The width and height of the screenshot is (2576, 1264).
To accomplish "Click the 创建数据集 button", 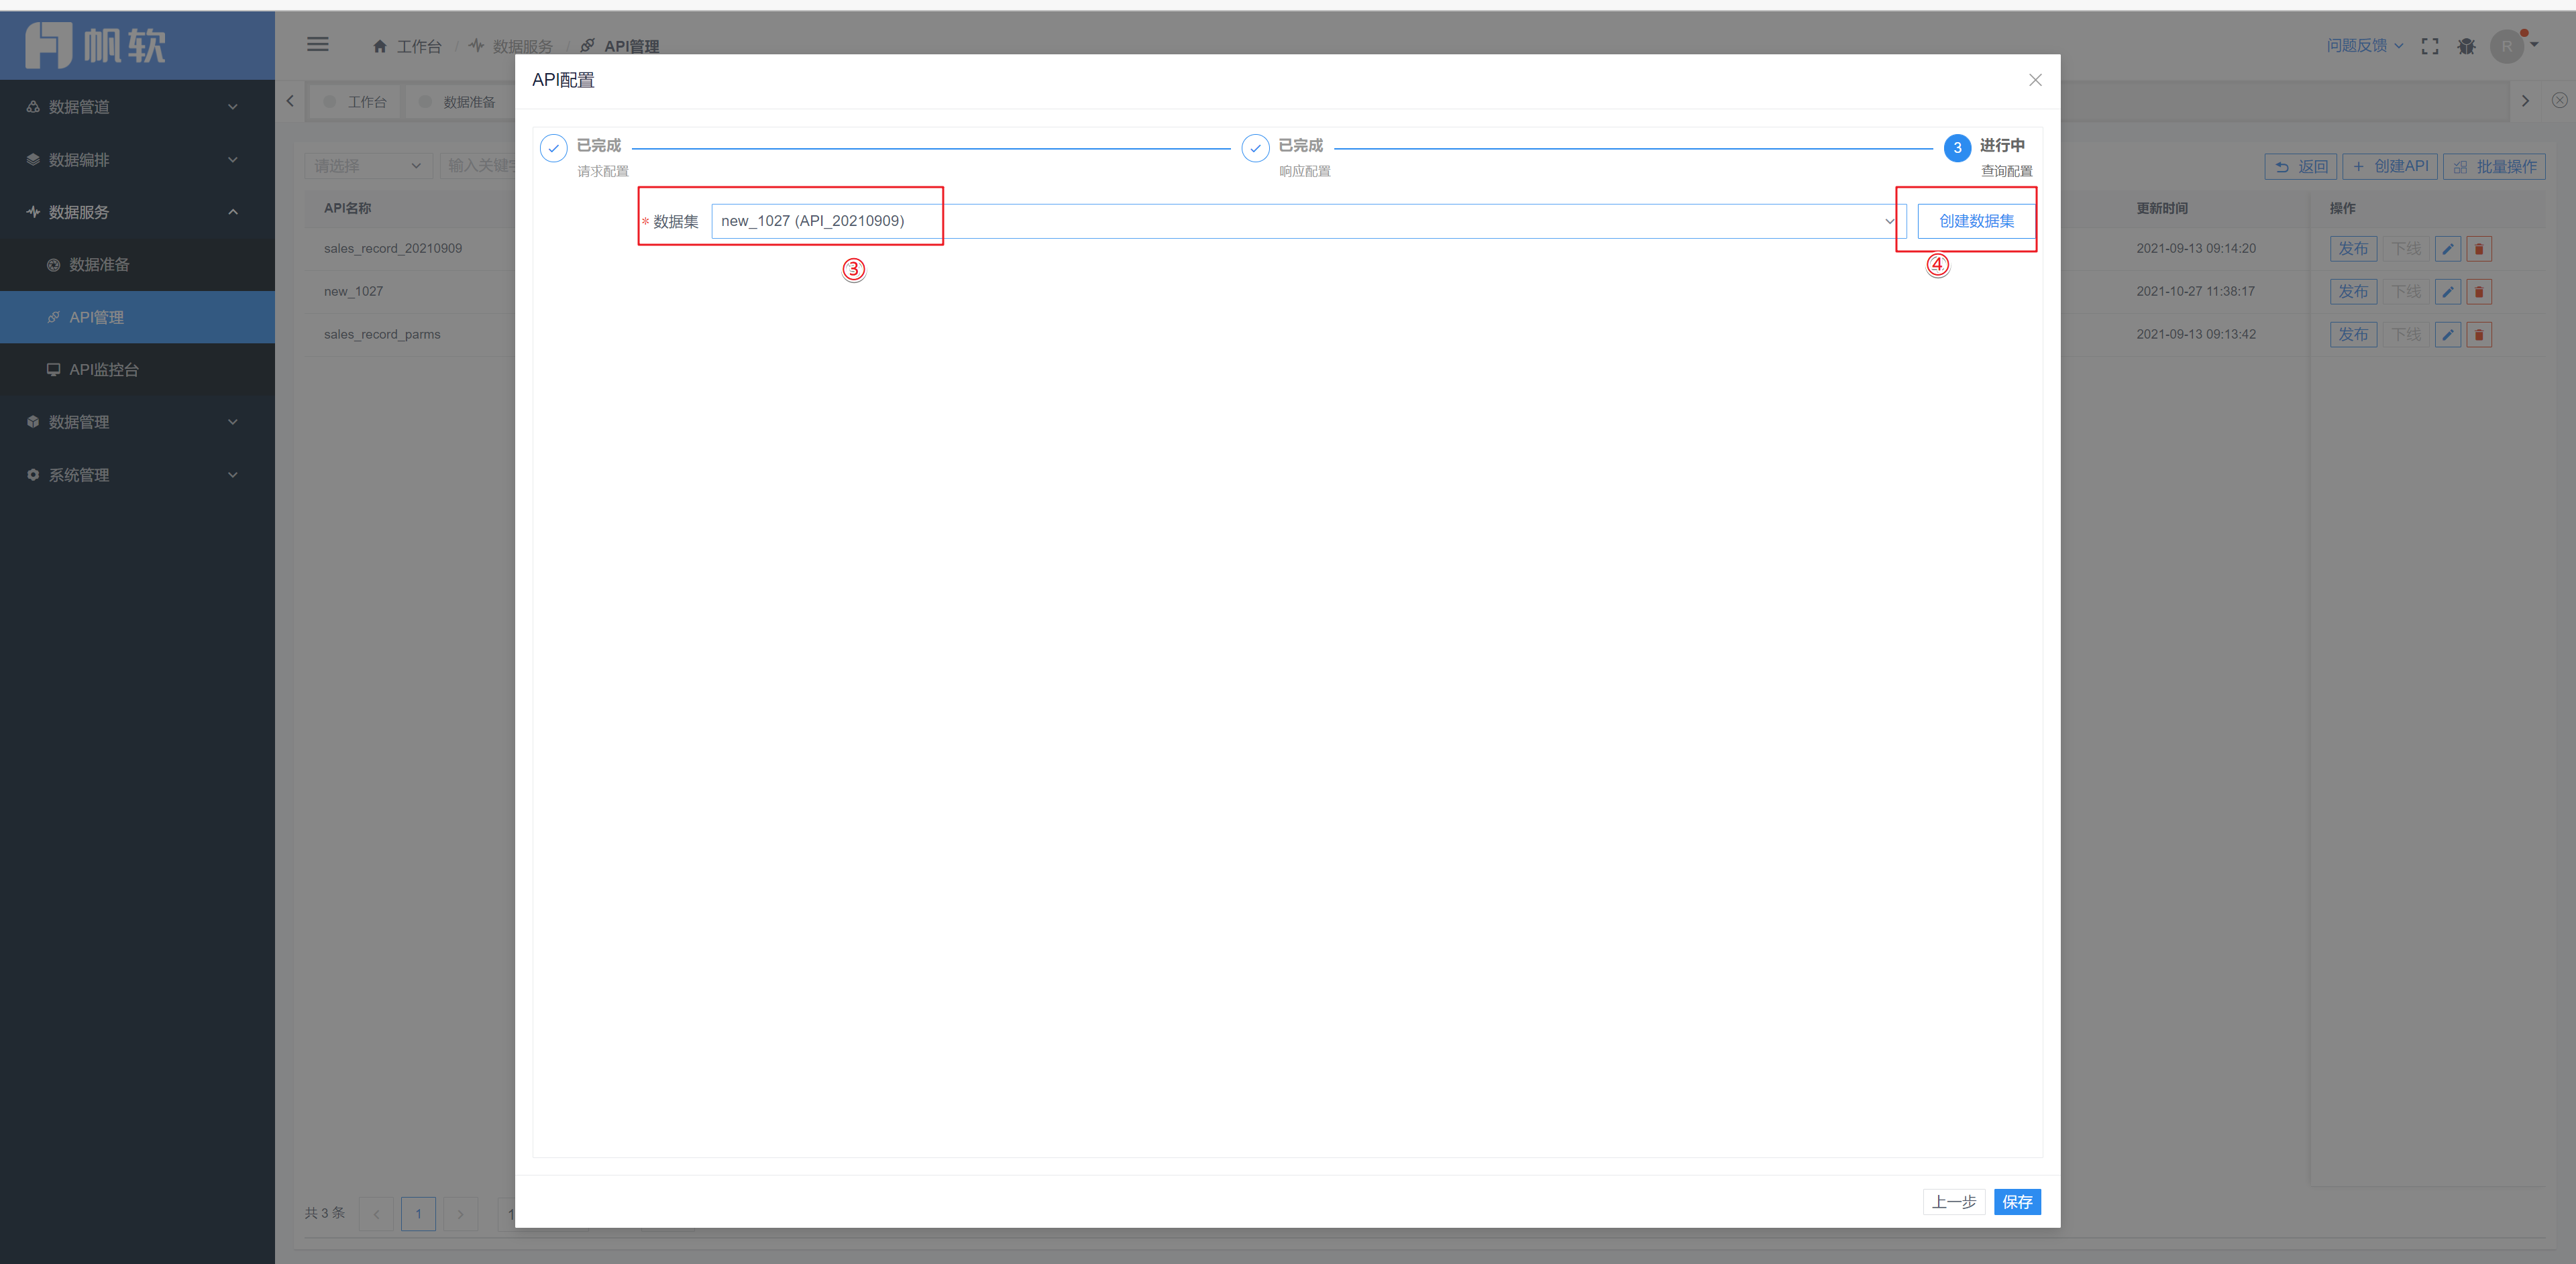I will (x=1976, y=221).
